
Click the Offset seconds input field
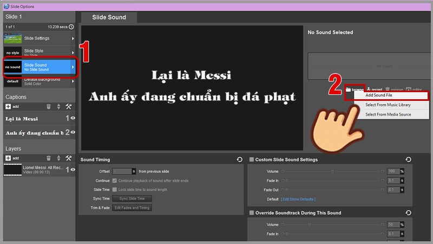[x=122, y=171]
